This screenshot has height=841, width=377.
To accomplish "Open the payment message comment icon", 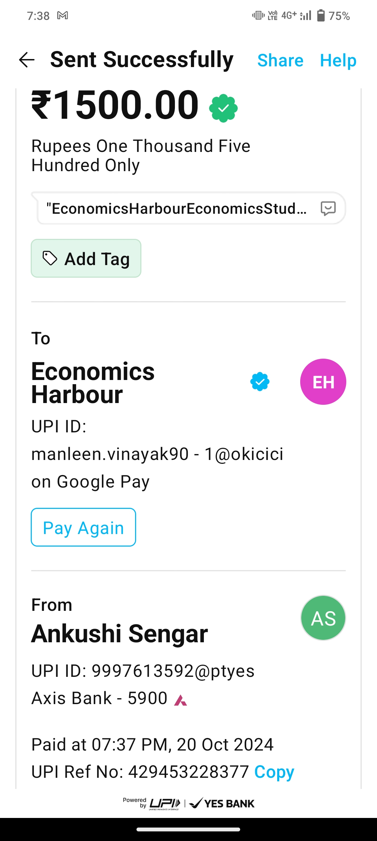I will coord(328,209).
